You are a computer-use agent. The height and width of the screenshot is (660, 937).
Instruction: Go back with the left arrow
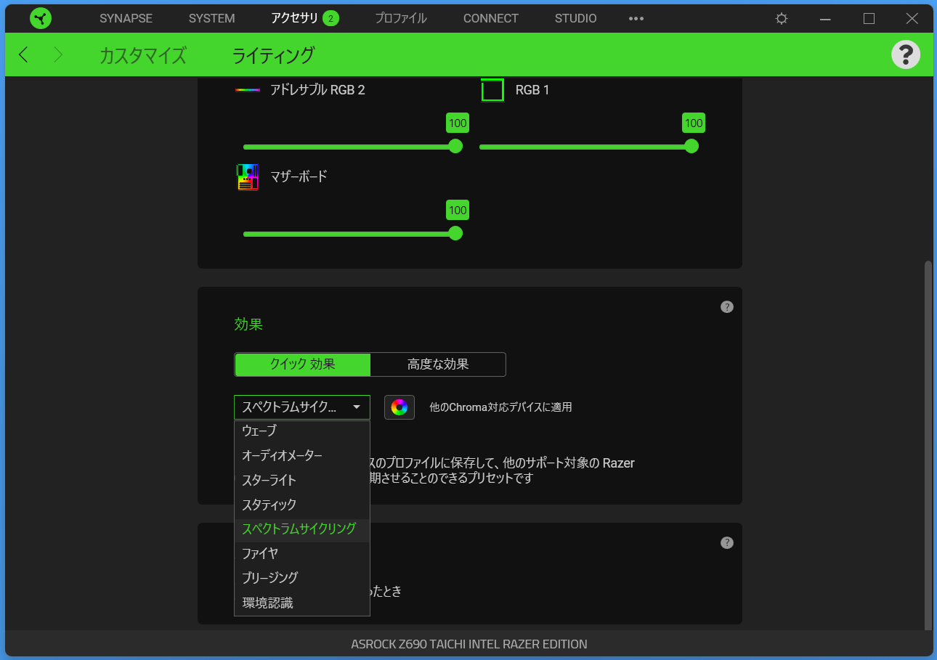click(23, 54)
